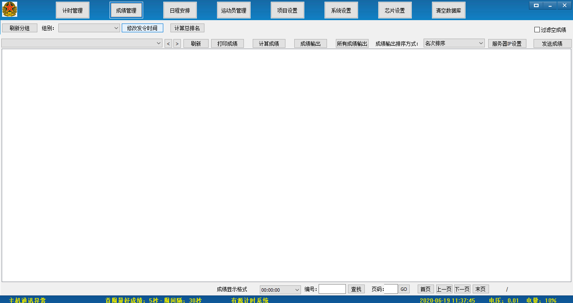This screenshot has height=303, width=573.
Task: Jump to 首页 first page
Action: pyautogui.click(x=426, y=289)
